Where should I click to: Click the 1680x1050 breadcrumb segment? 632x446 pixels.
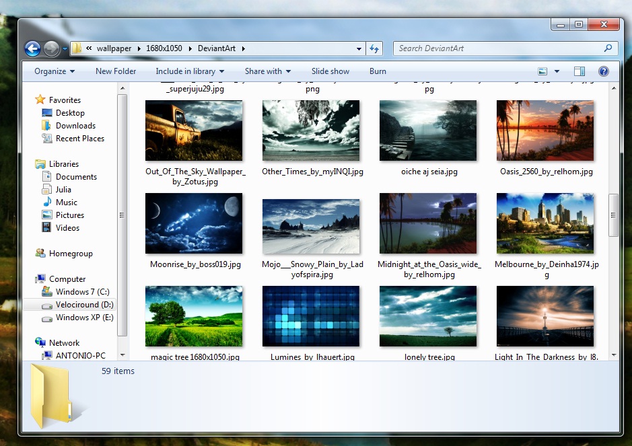164,48
